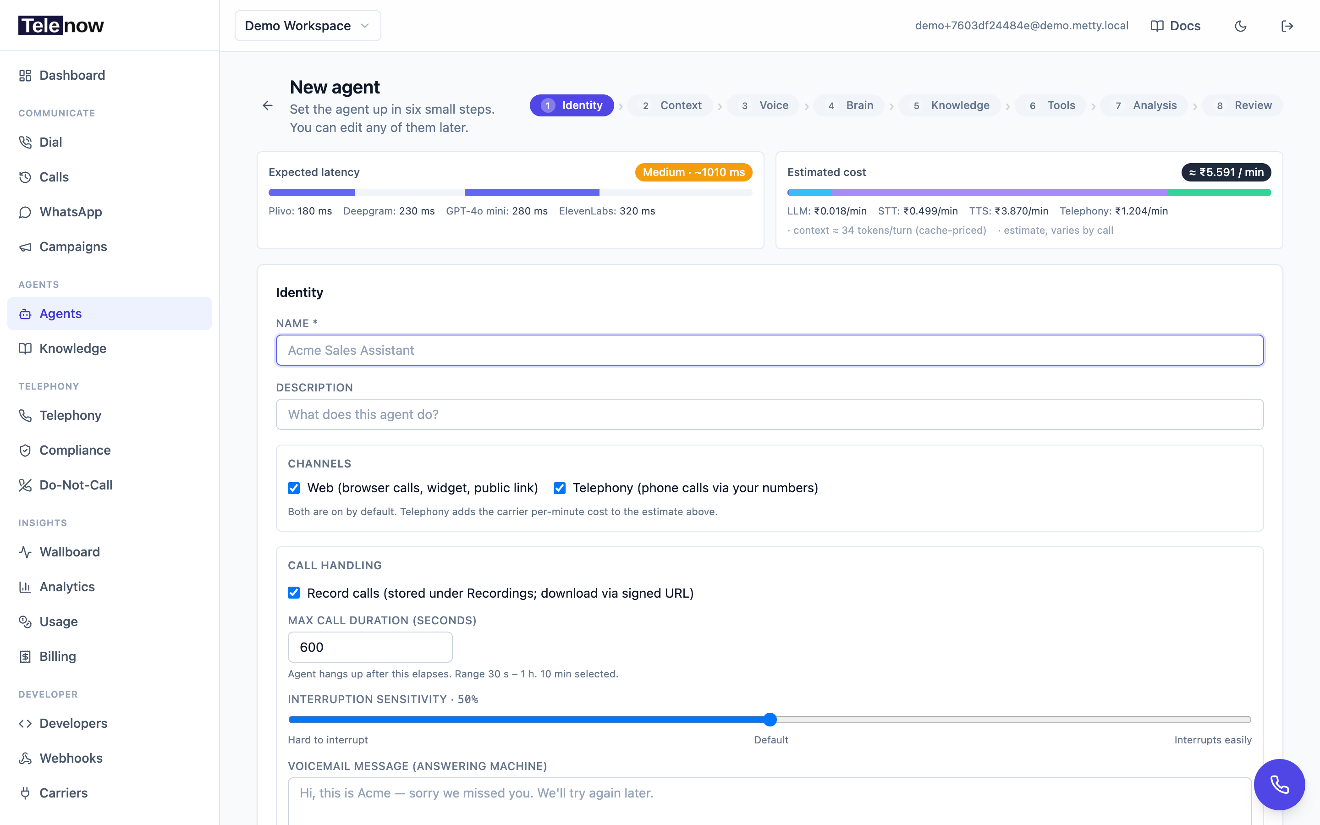Screen dimensions: 1320x825
Task: Click the Telenow logo
Action: 61,26
